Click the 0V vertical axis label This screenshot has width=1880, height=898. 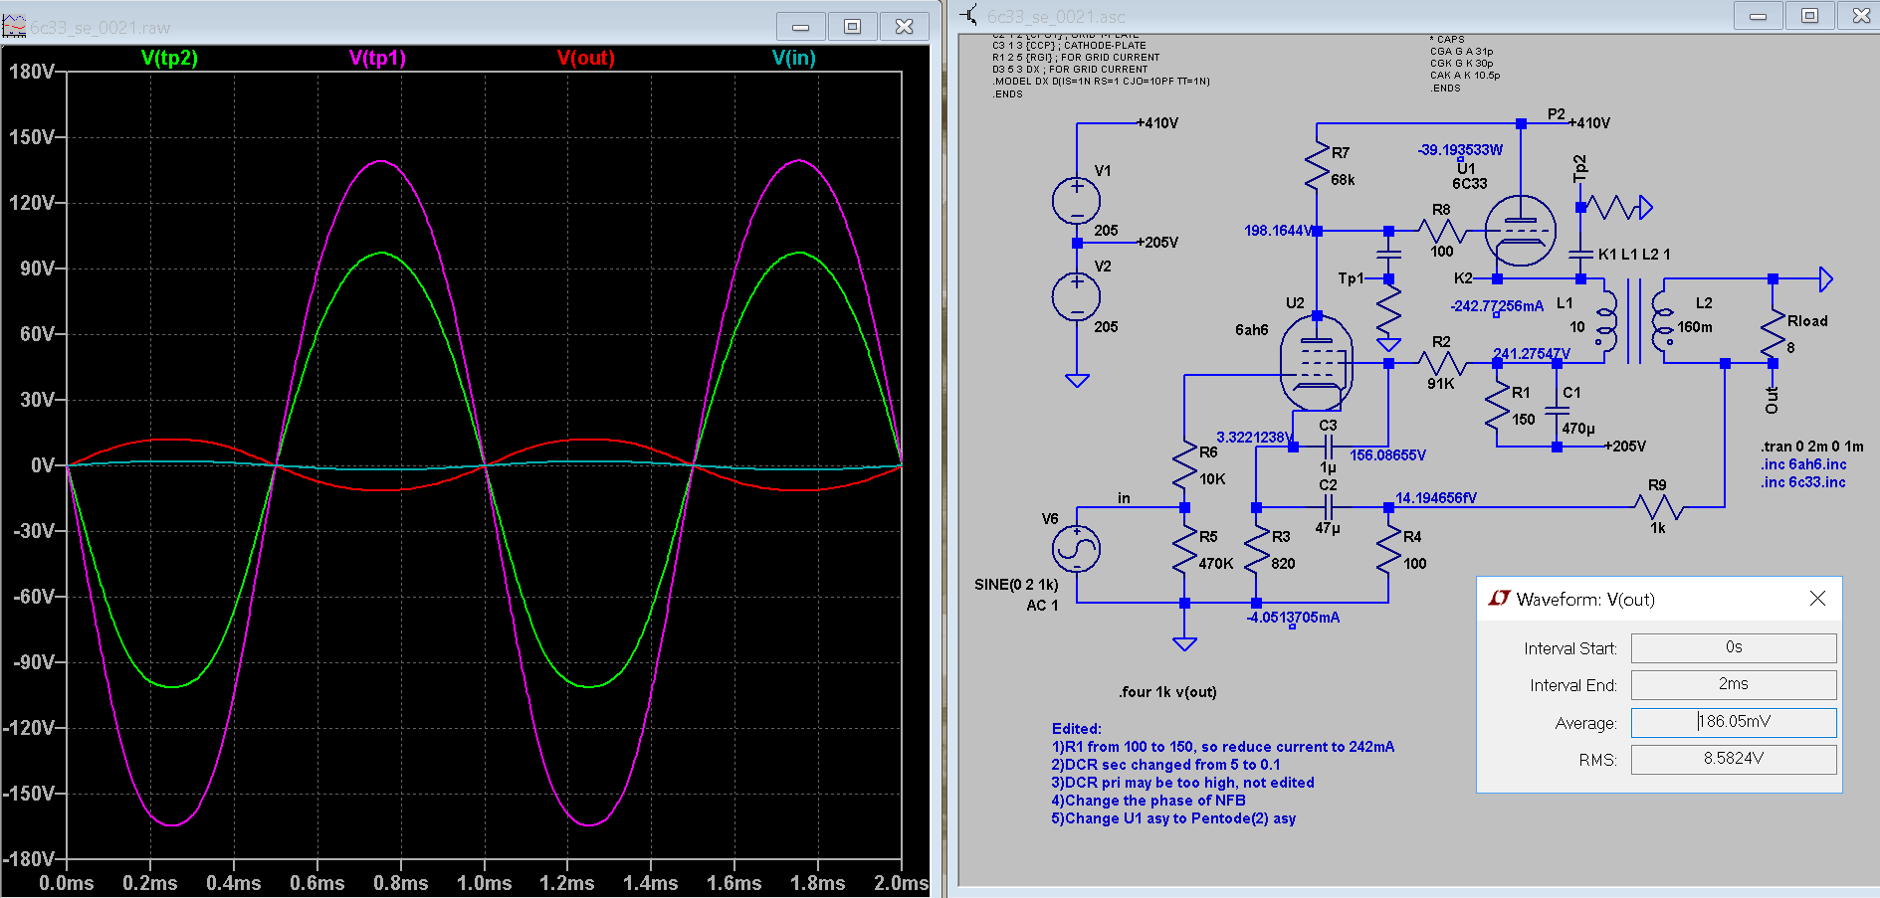pos(43,465)
